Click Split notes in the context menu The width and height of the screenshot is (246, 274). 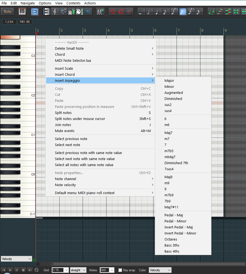tap(63, 113)
